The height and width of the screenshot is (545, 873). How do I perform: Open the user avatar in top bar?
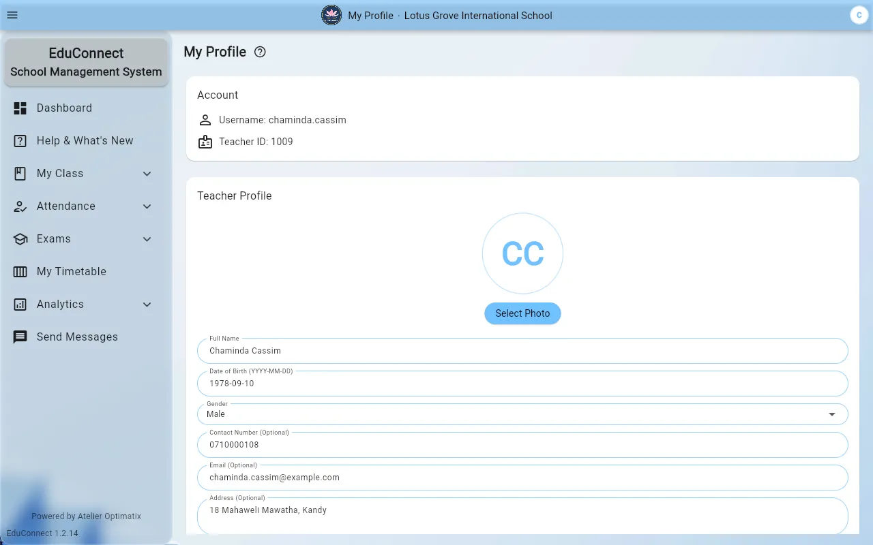859,15
